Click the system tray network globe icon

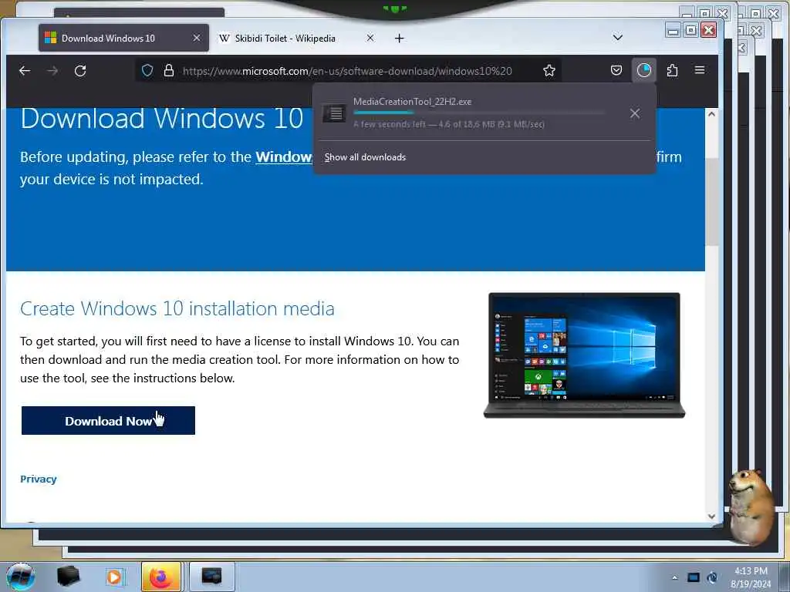(x=712, y=577)
